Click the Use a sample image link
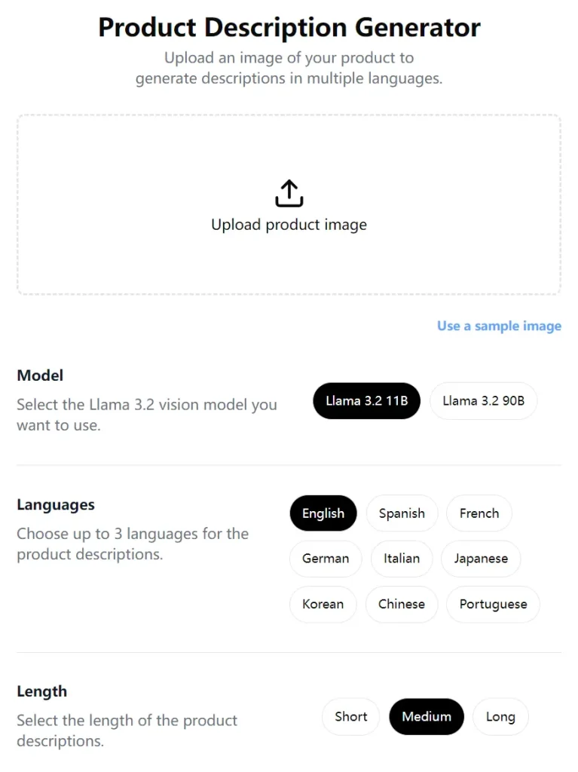Image resolution: width=578 pixels, height=772 pixels. pos(498,326)
